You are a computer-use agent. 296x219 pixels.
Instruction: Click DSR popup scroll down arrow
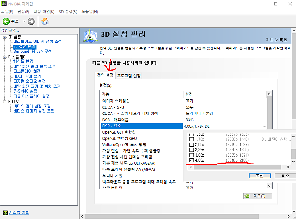[x=293, y=162]
